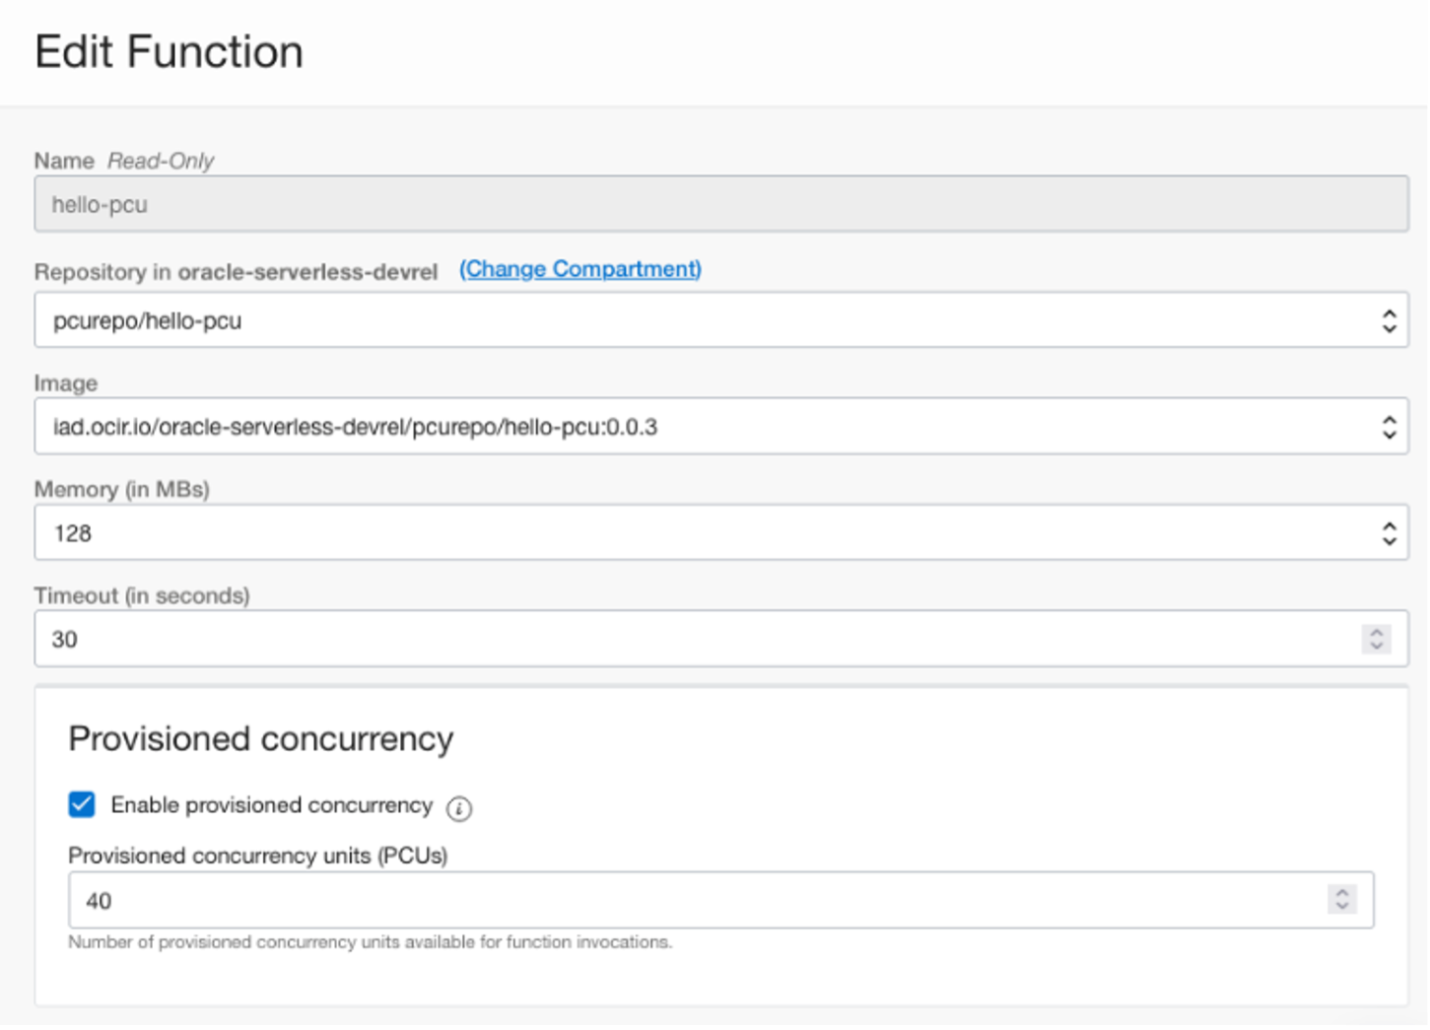The height and width of the screenshot is (1030, 1430).
Task: Open the Memory dropdown set to 128
Action: coord(690,533)
